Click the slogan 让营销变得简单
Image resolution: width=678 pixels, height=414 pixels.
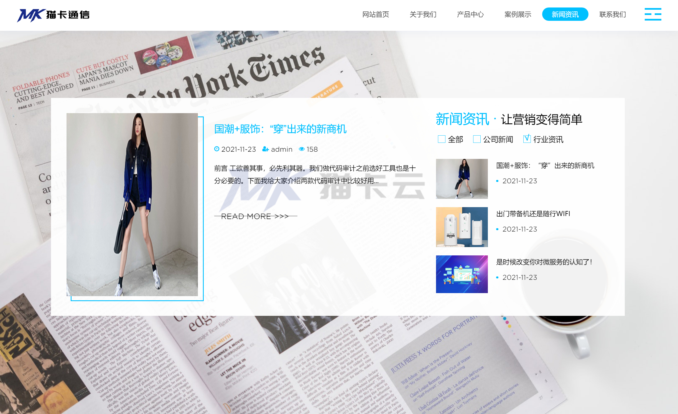[x=541, y=120]
